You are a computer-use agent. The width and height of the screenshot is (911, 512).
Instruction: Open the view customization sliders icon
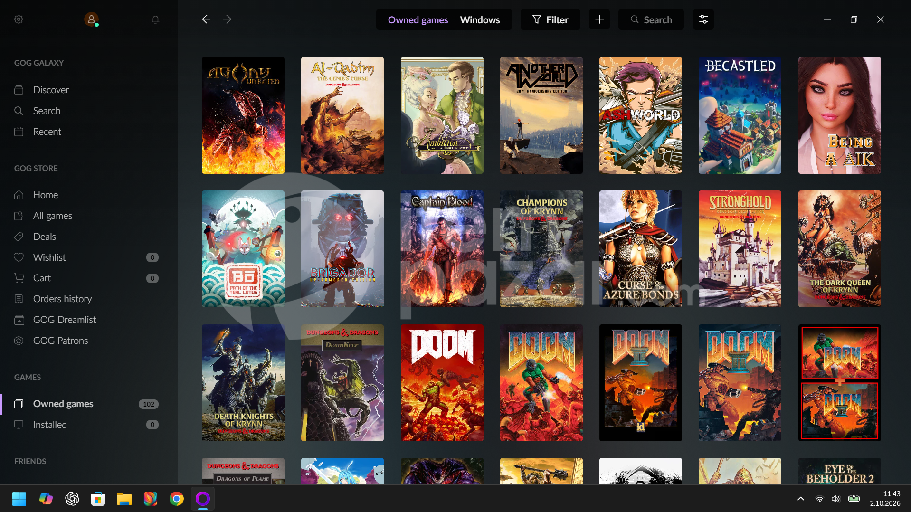(703, 19)
